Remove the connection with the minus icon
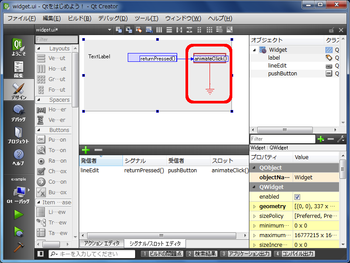 pyautogui.click(x=98, y=149)
